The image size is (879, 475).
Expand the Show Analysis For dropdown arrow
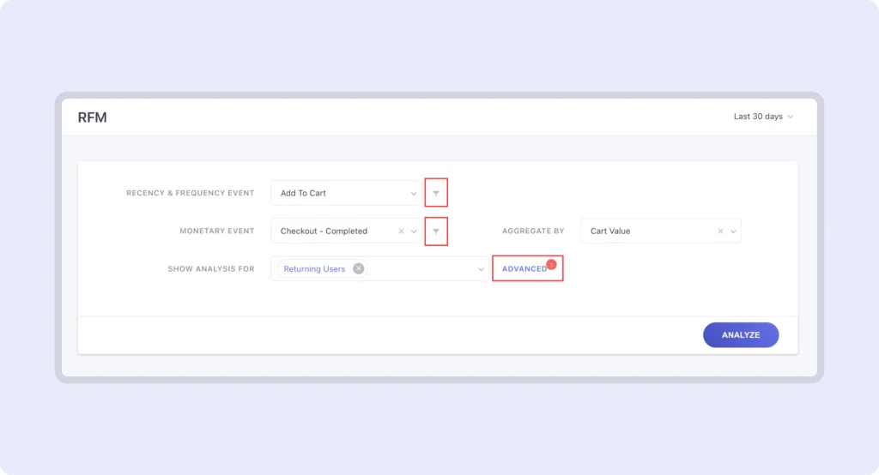(x=481, y=269)
